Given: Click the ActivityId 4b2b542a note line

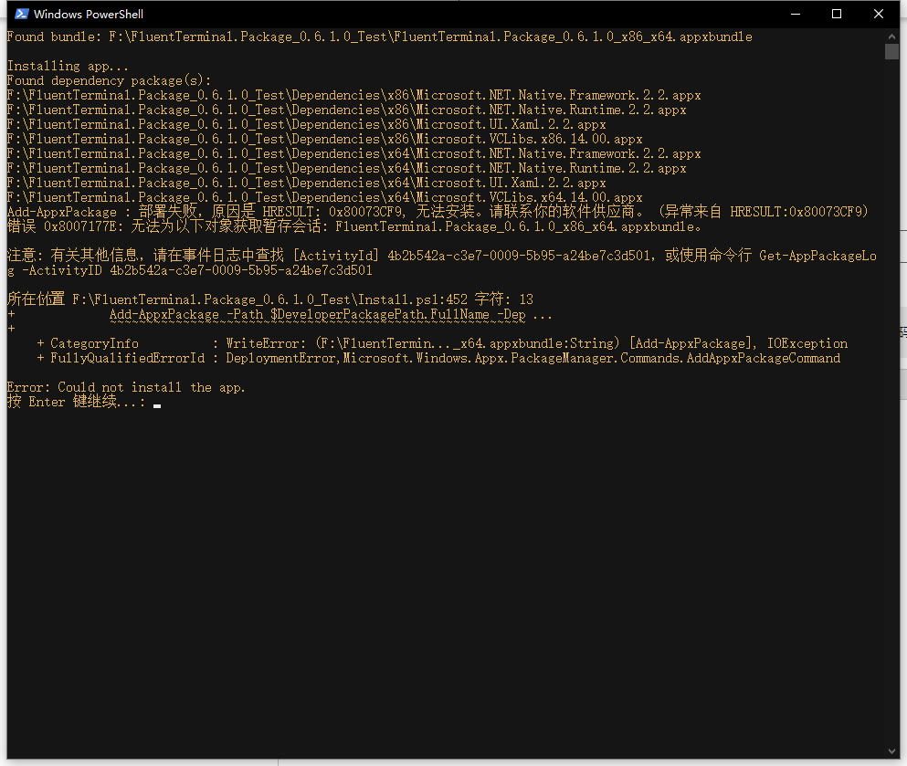Looking at the screenshot, I should tap(442, 256).
